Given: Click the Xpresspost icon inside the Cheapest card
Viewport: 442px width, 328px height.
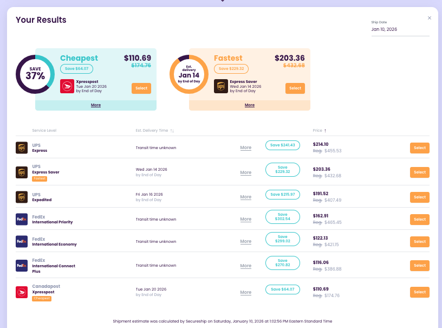Looking at the screenshot, I should (x=66, y=86).
